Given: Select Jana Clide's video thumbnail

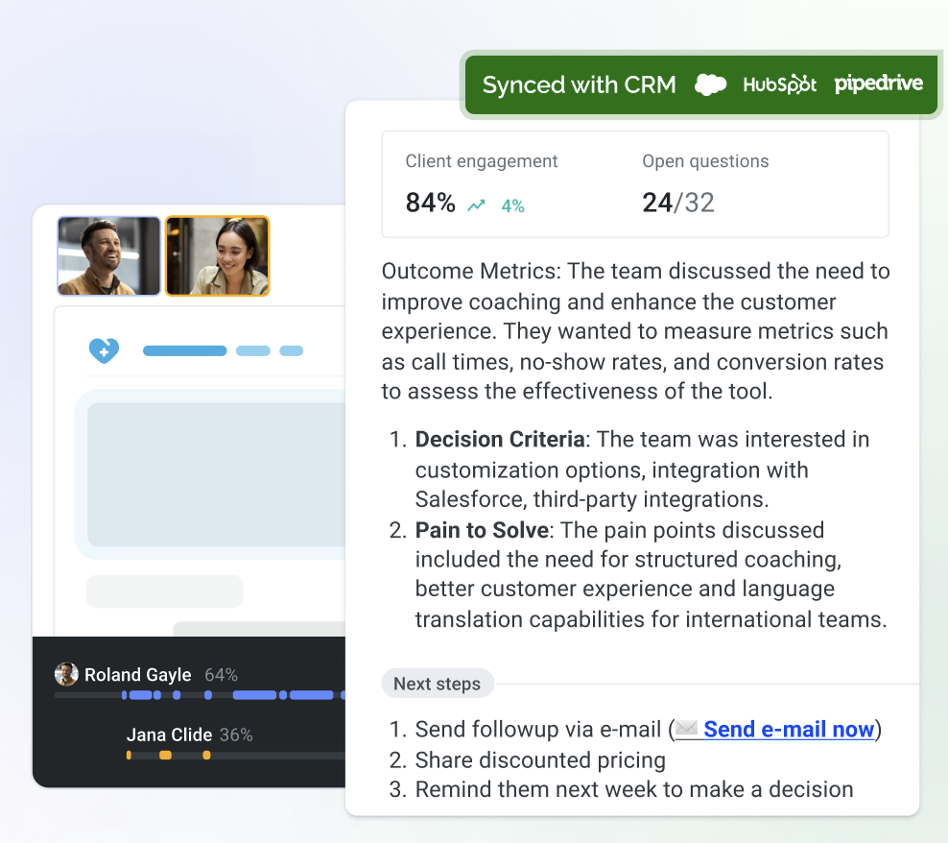Looking at the screenshot, I should [217, 255].
